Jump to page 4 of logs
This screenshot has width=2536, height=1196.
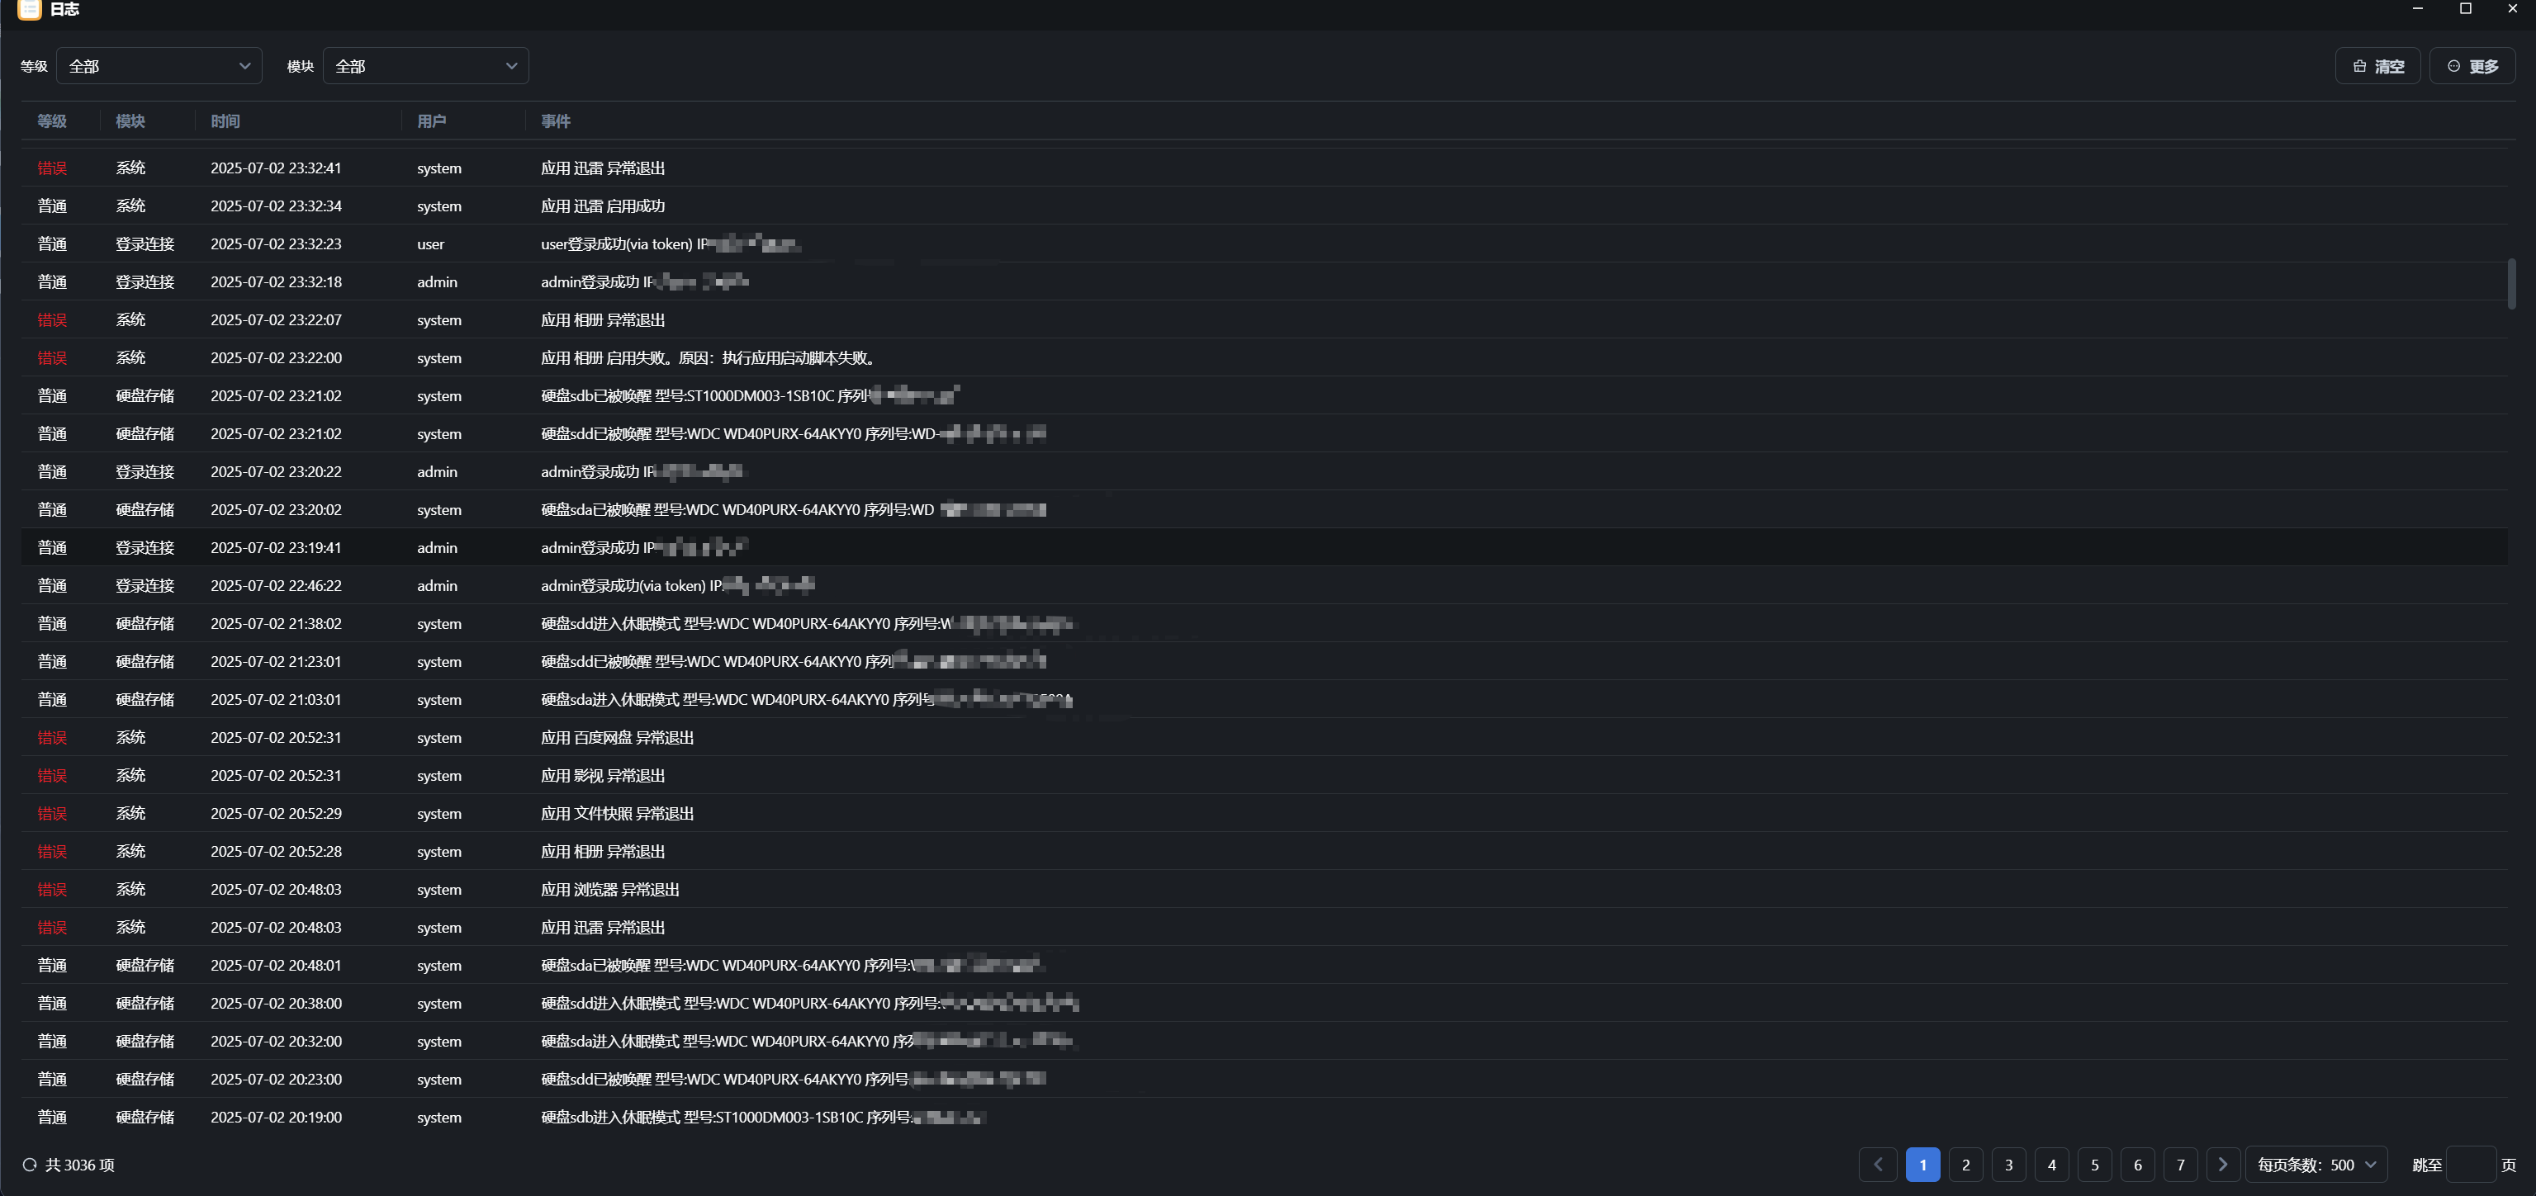(2051, 1165)
